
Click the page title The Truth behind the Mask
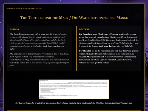coord(74,18)
